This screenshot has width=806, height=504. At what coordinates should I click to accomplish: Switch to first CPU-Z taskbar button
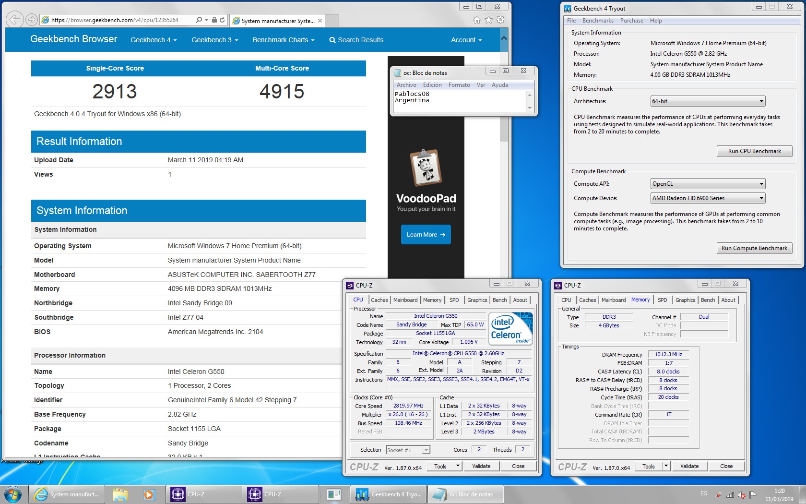point(203,494)
